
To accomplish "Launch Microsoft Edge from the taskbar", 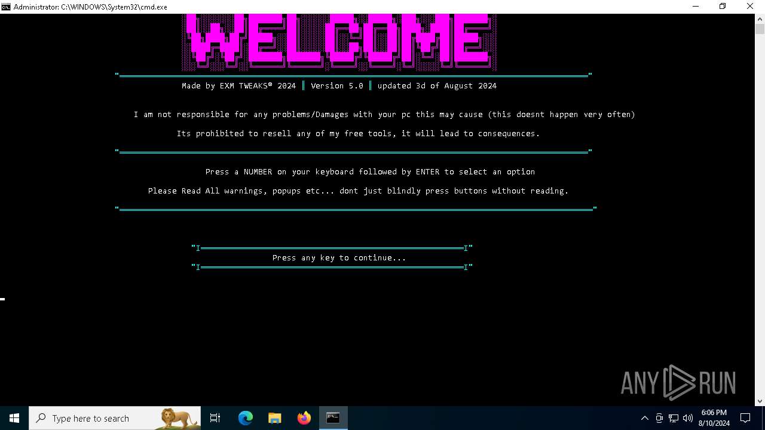I will [x=246, y=418].
